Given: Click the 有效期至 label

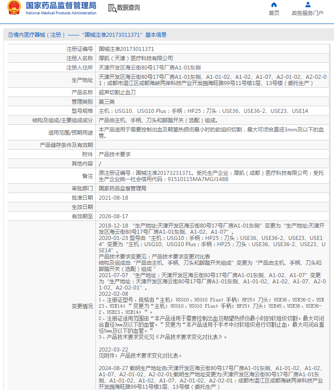Looking at the screenshot, I should pyautogui.click(x=82, y=216).
